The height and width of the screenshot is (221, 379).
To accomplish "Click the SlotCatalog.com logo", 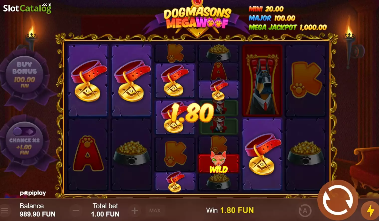I will 27,8.
